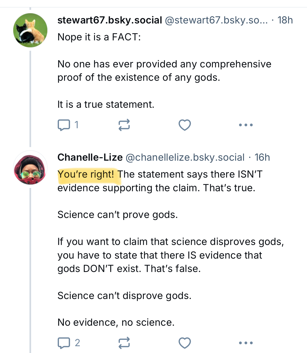Like stewart67's post
The image size is (307, 353).
pyautogui.click(x=184, y=125)
